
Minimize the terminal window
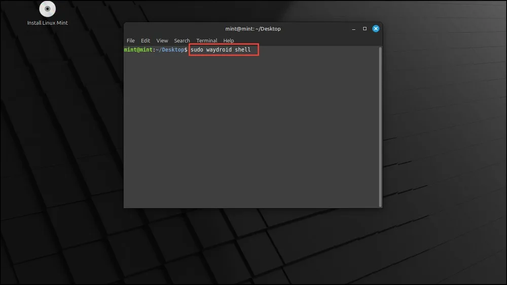point(353,29)
